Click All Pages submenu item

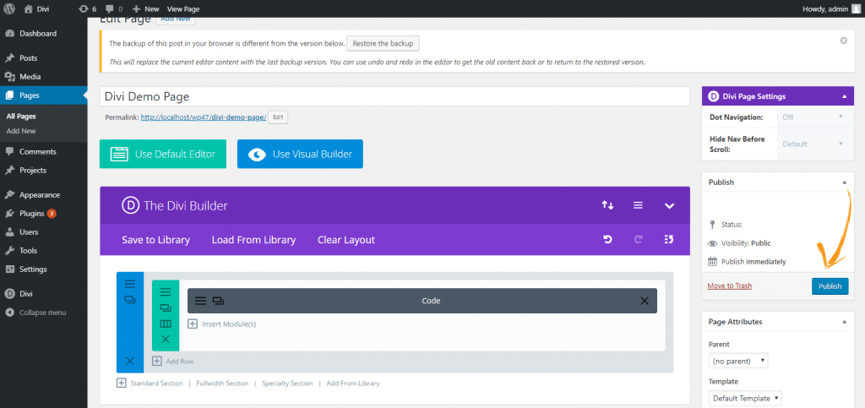21,117
